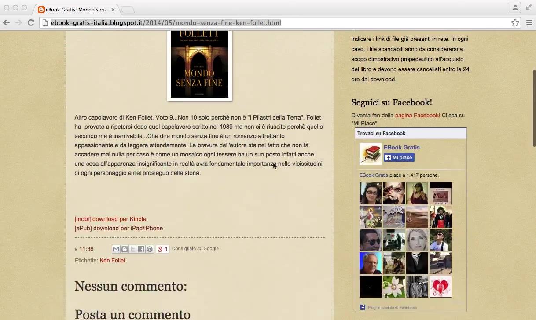Click the browser forward arrow
This screenshot has width=536, height=320.
(18, 23)
